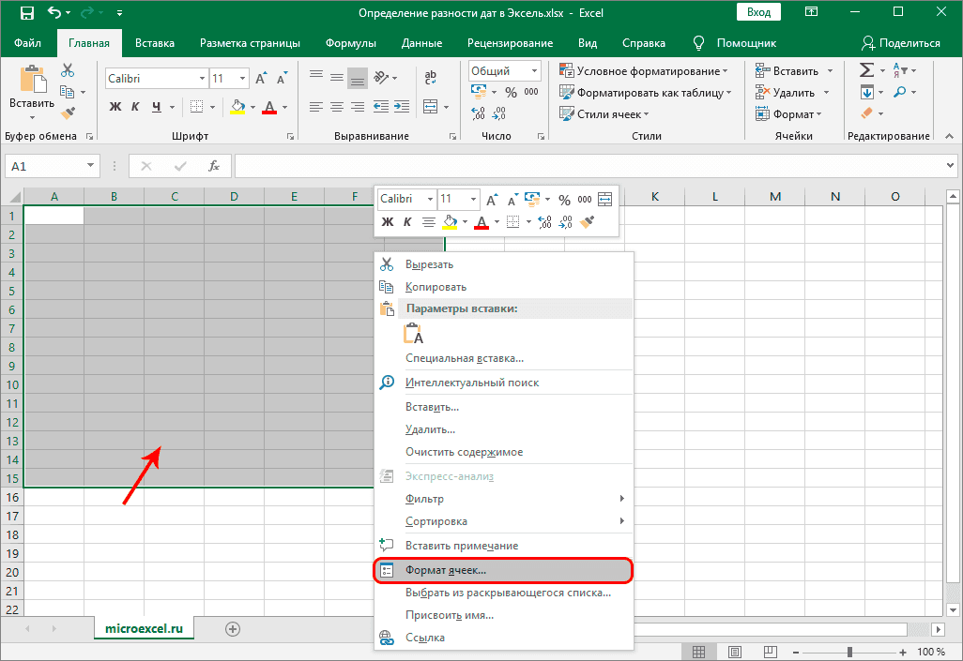Click the 'Вход' sign-in button

click(x=759, y=13)
